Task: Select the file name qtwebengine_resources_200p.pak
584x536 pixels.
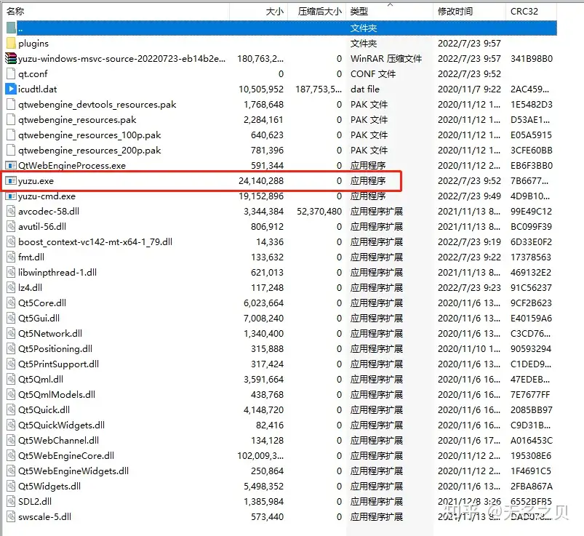Action: (x=89, y=151)
